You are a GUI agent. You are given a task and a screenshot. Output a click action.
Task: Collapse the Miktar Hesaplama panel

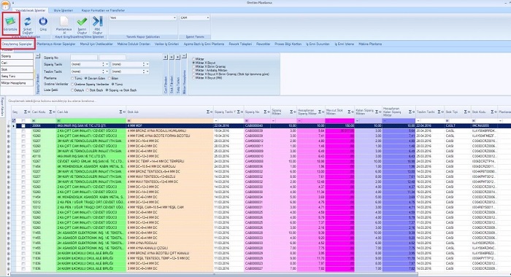(x=184, y=56)
